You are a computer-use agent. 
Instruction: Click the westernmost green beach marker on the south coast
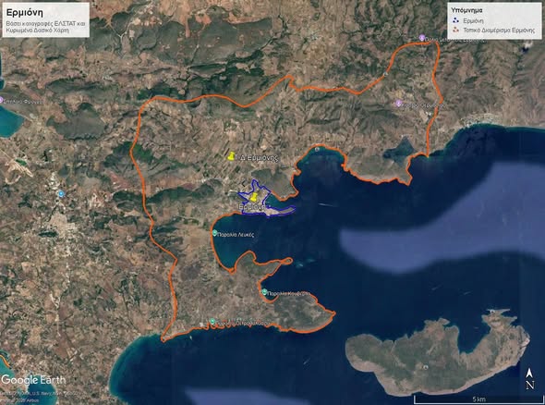[212, 321]
